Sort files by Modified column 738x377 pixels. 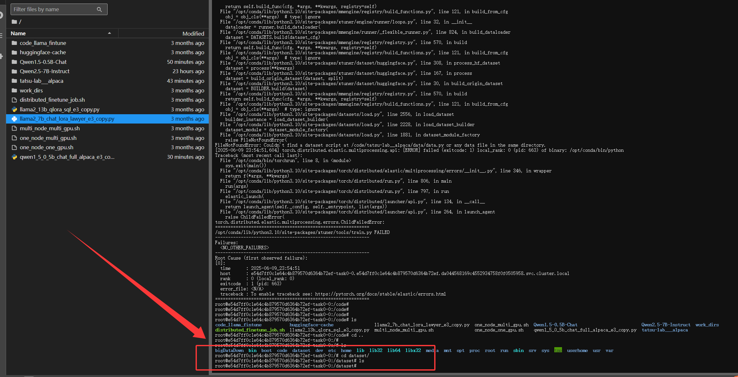click(x=193, y=33)
